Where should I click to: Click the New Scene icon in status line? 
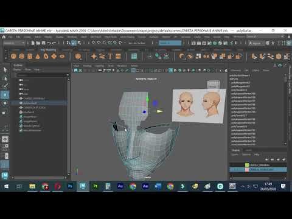(x=33, y=43)
